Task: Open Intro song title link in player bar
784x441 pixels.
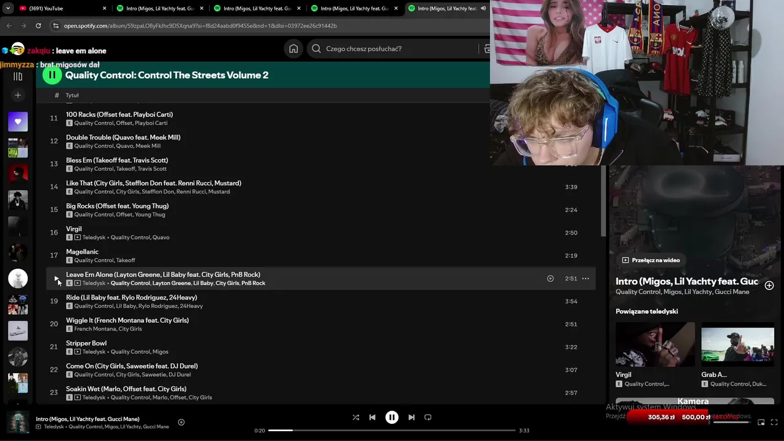Action: point(88,419)
